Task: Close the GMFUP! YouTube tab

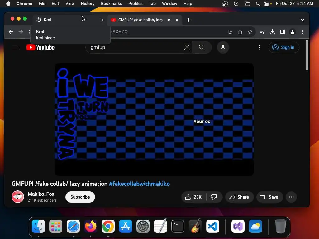Action: click(177, 20)
